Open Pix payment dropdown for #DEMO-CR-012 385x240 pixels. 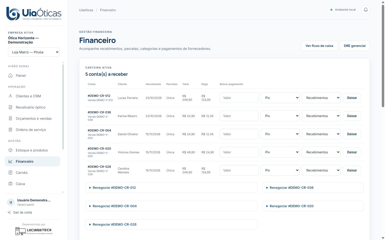pos(280,98)
